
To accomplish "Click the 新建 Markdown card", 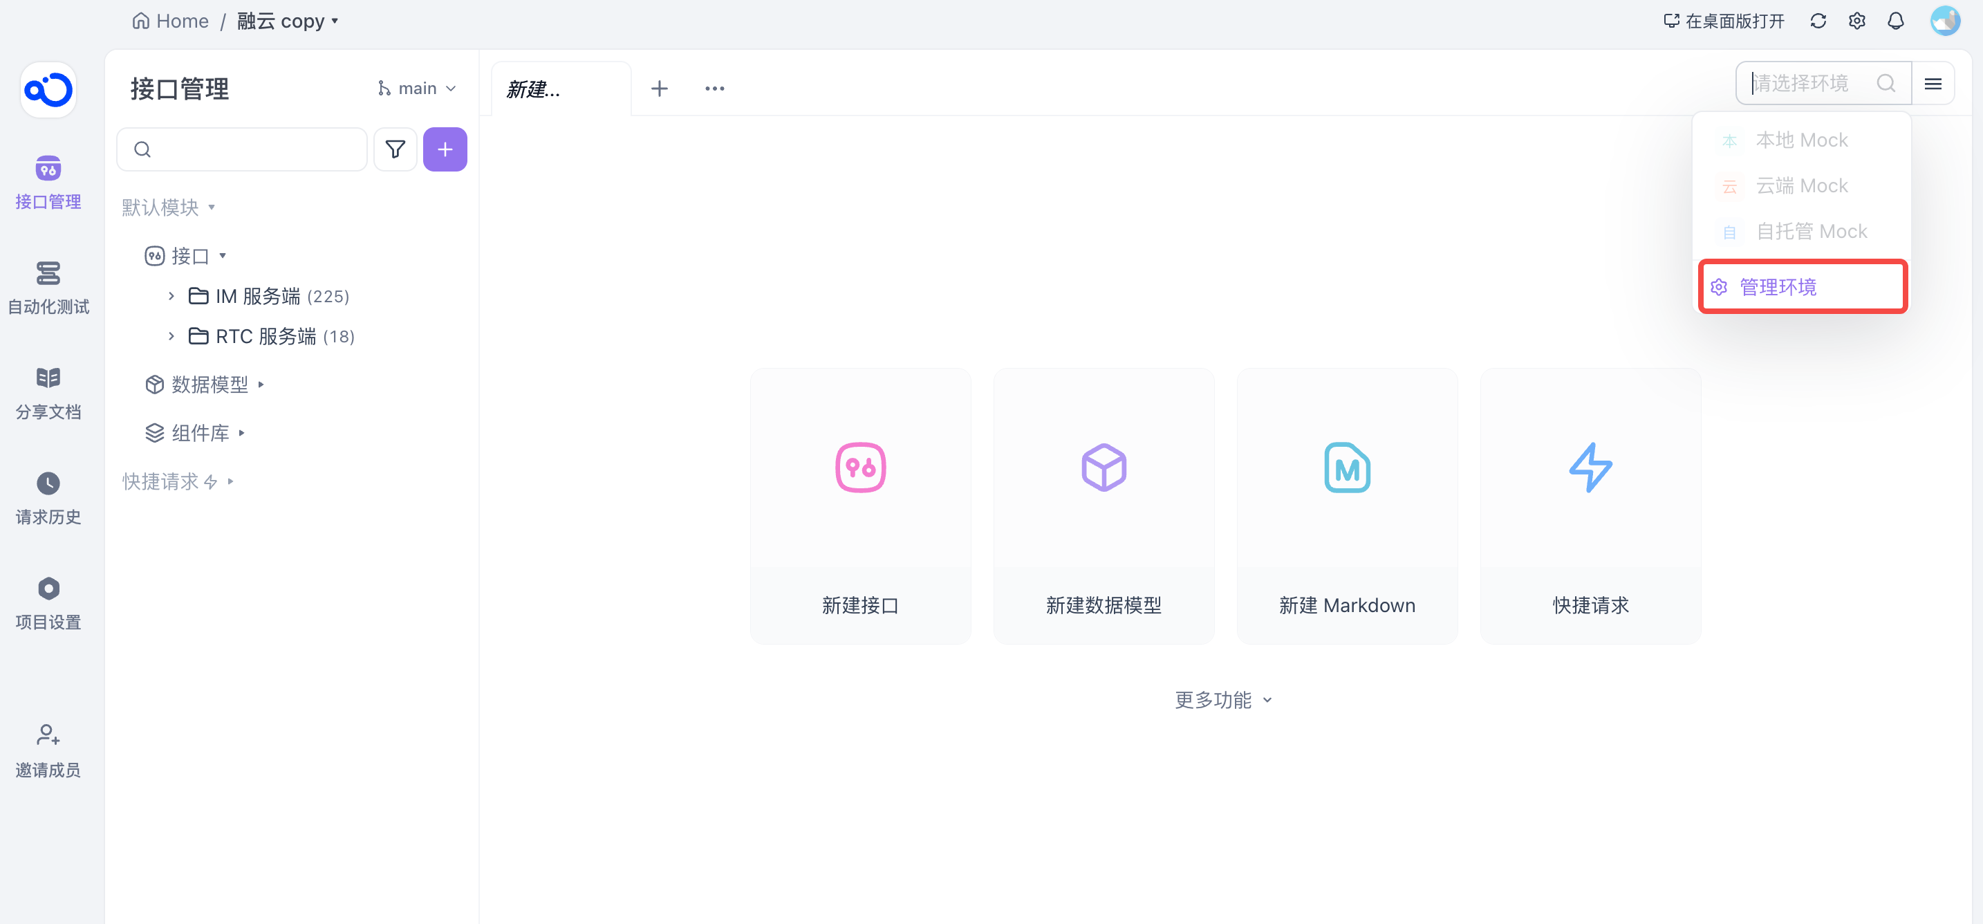I will tap(1347, 506).
